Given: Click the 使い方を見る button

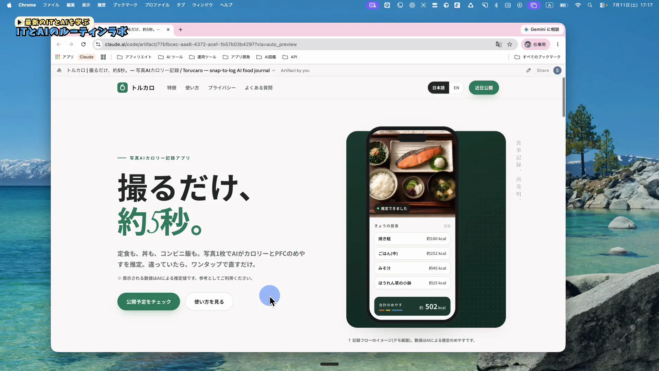Looking at the screenshot, I should (209, 302).
